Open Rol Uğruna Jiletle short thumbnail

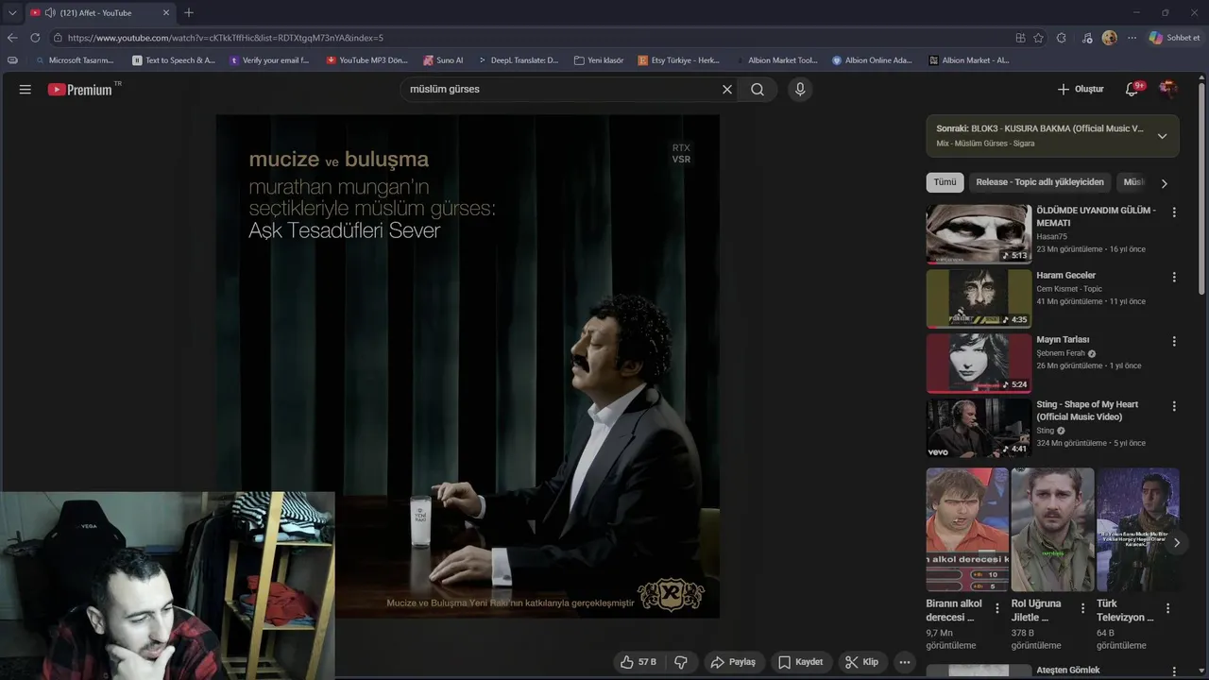tap(1052, 530)
